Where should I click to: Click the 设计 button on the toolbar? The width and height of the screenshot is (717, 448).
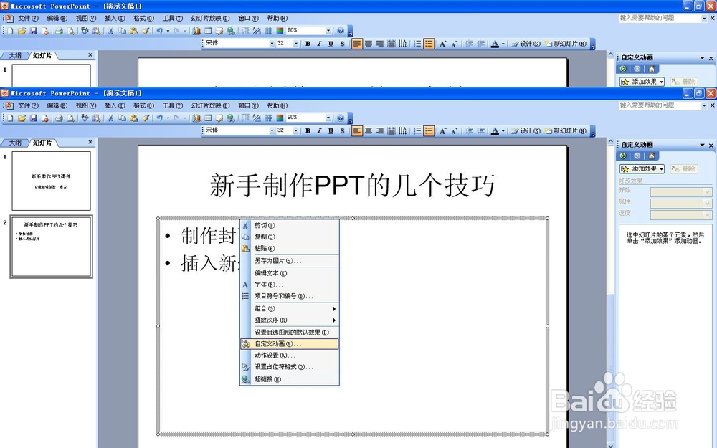(524, 131)
